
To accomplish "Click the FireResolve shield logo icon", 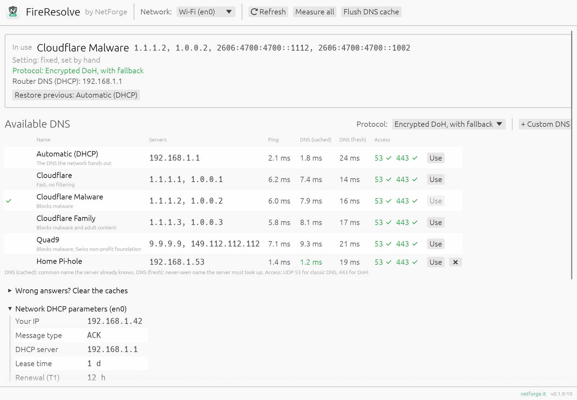I will point(13,12).
